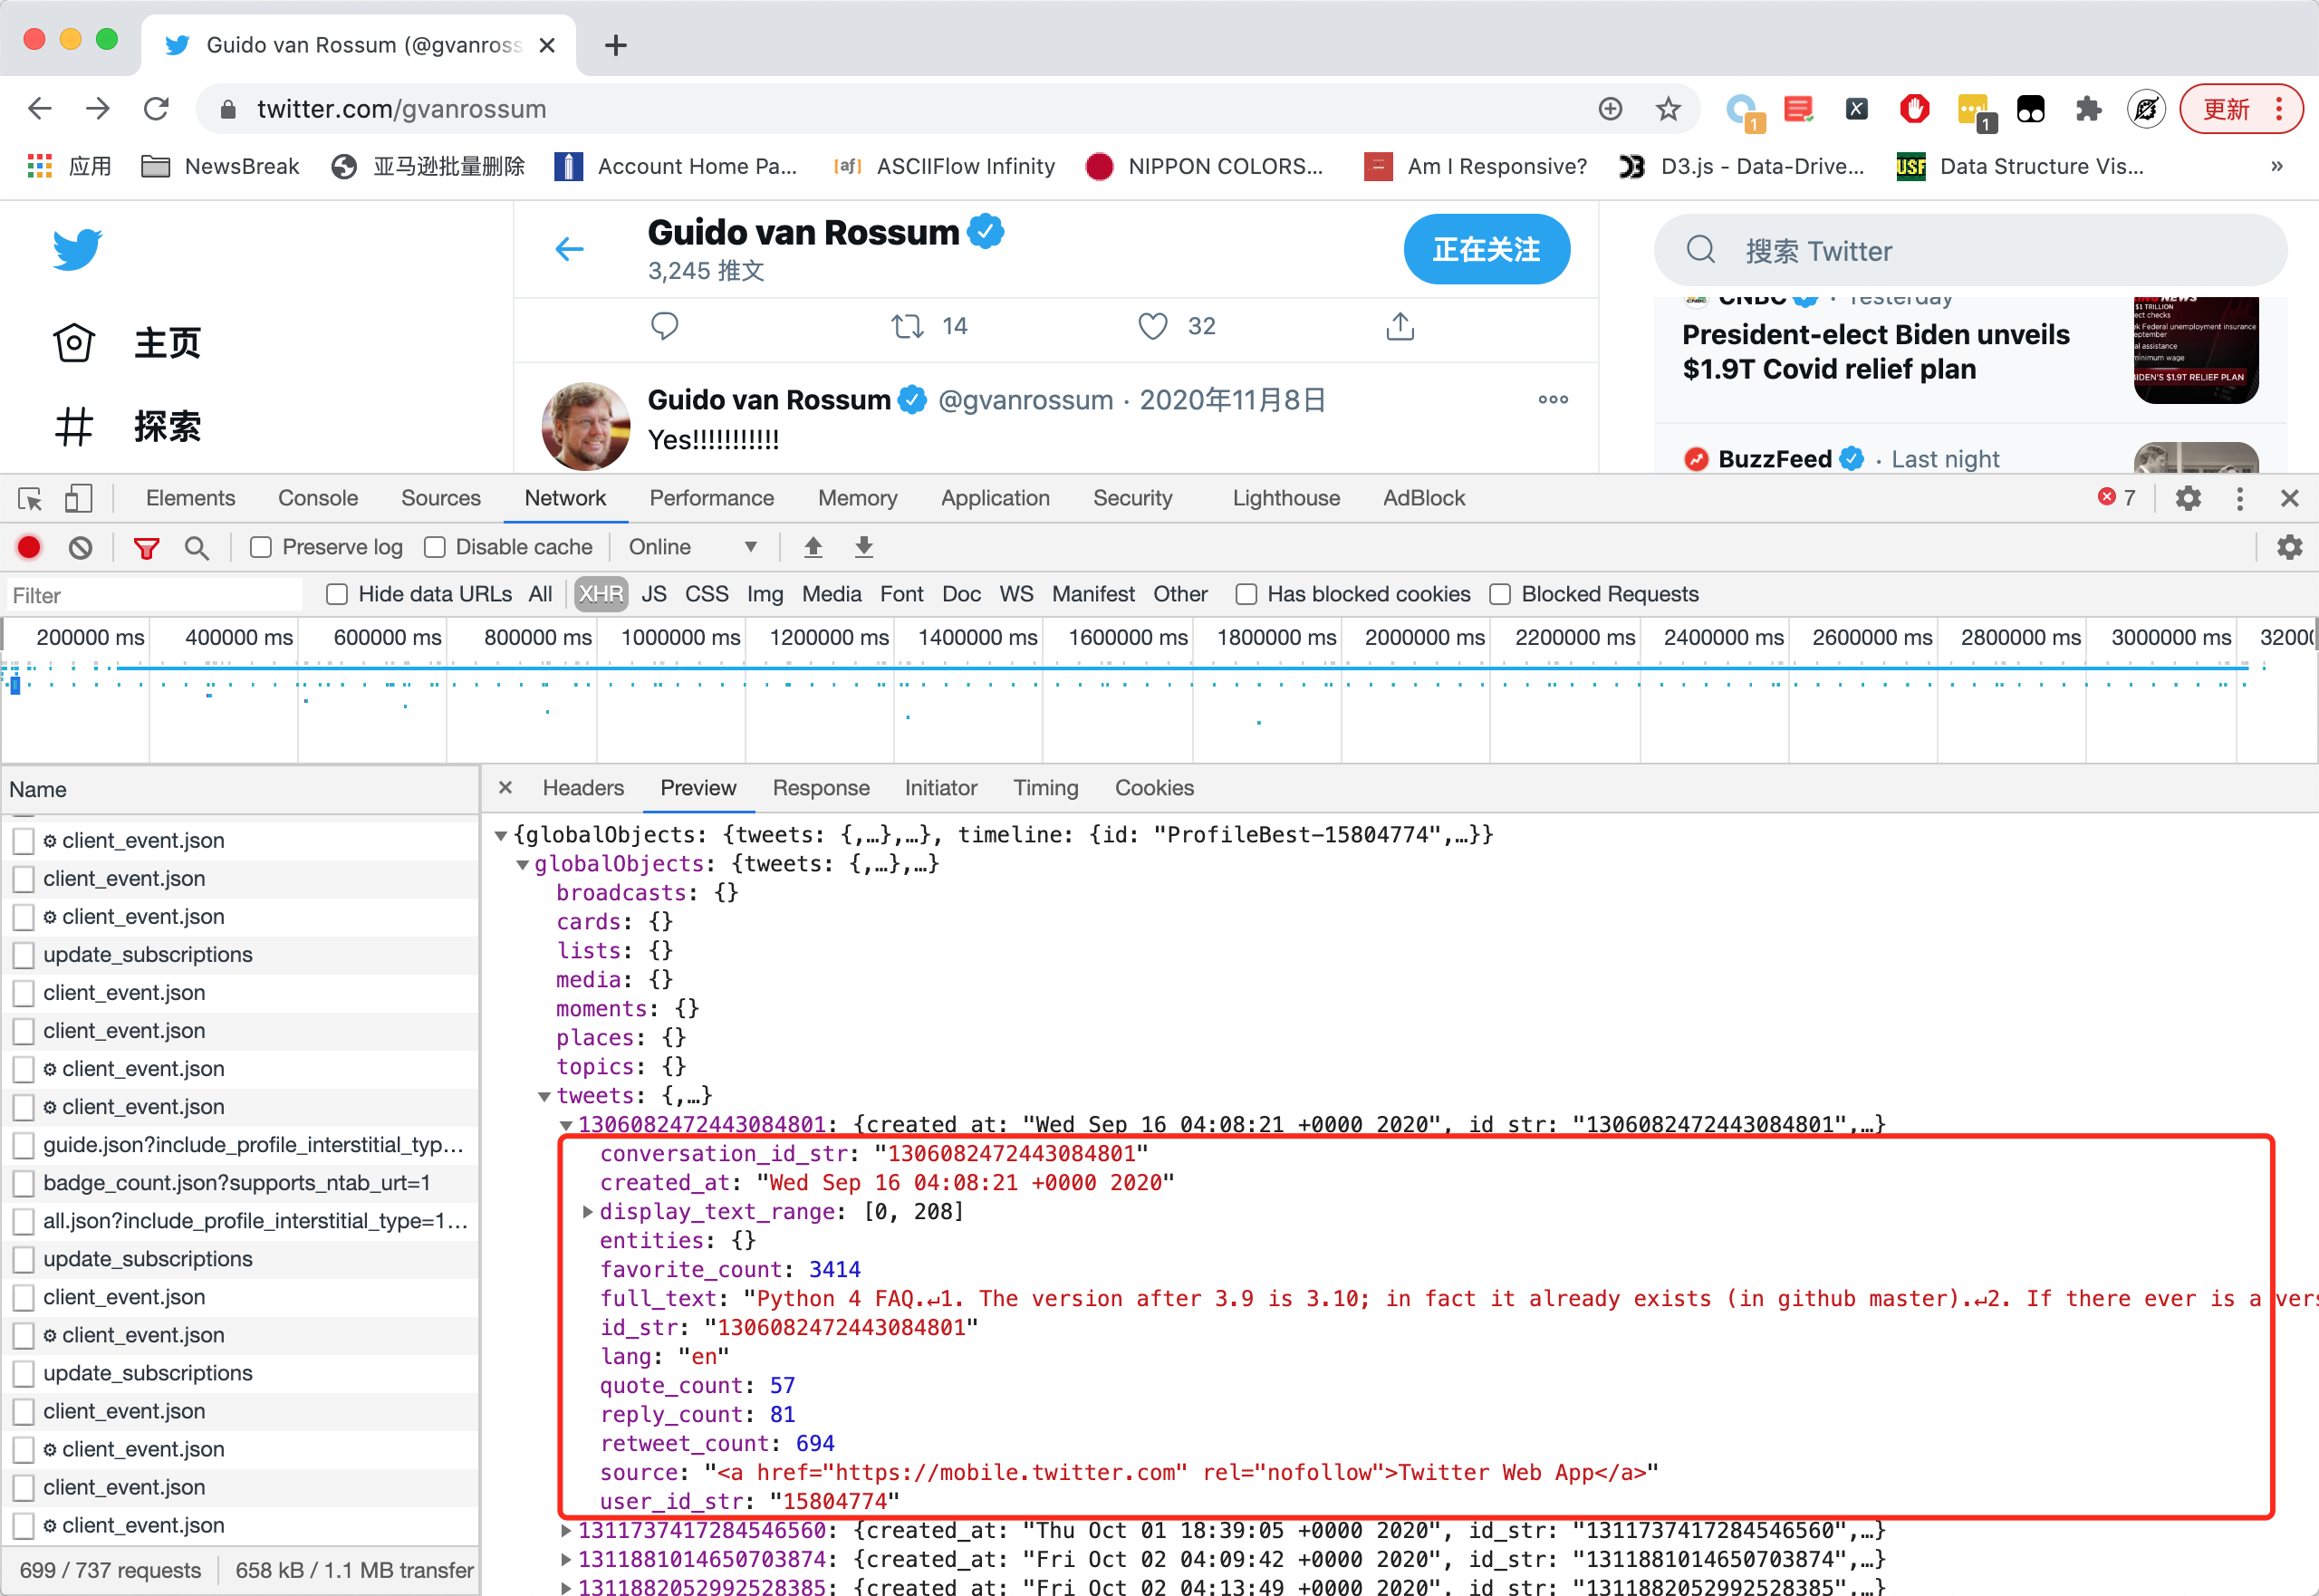Open the Online throttling dropdown

[692, 547]
